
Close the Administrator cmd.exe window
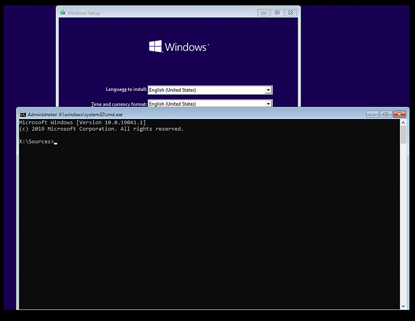pos(400,115)
